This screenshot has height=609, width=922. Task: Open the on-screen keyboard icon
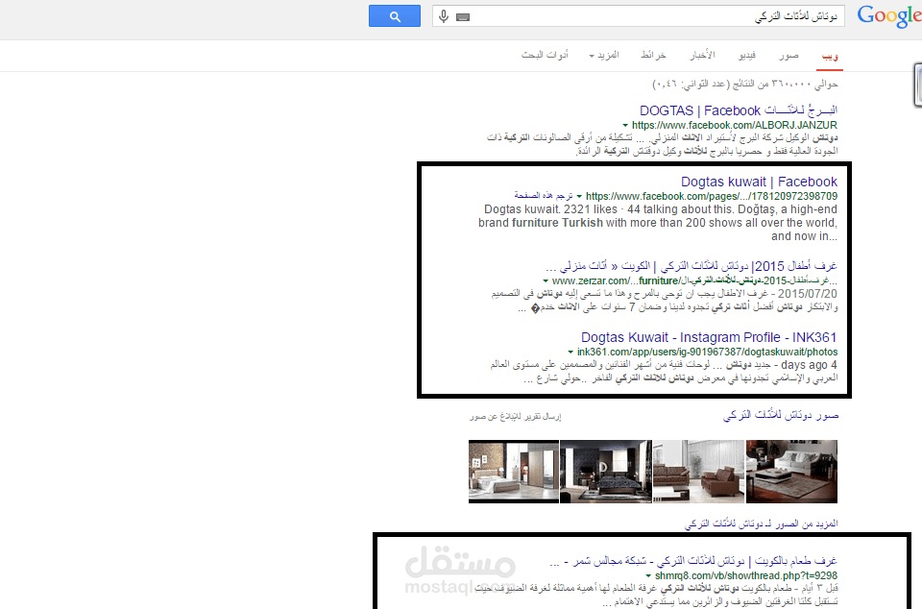click(x=463, y=17)
